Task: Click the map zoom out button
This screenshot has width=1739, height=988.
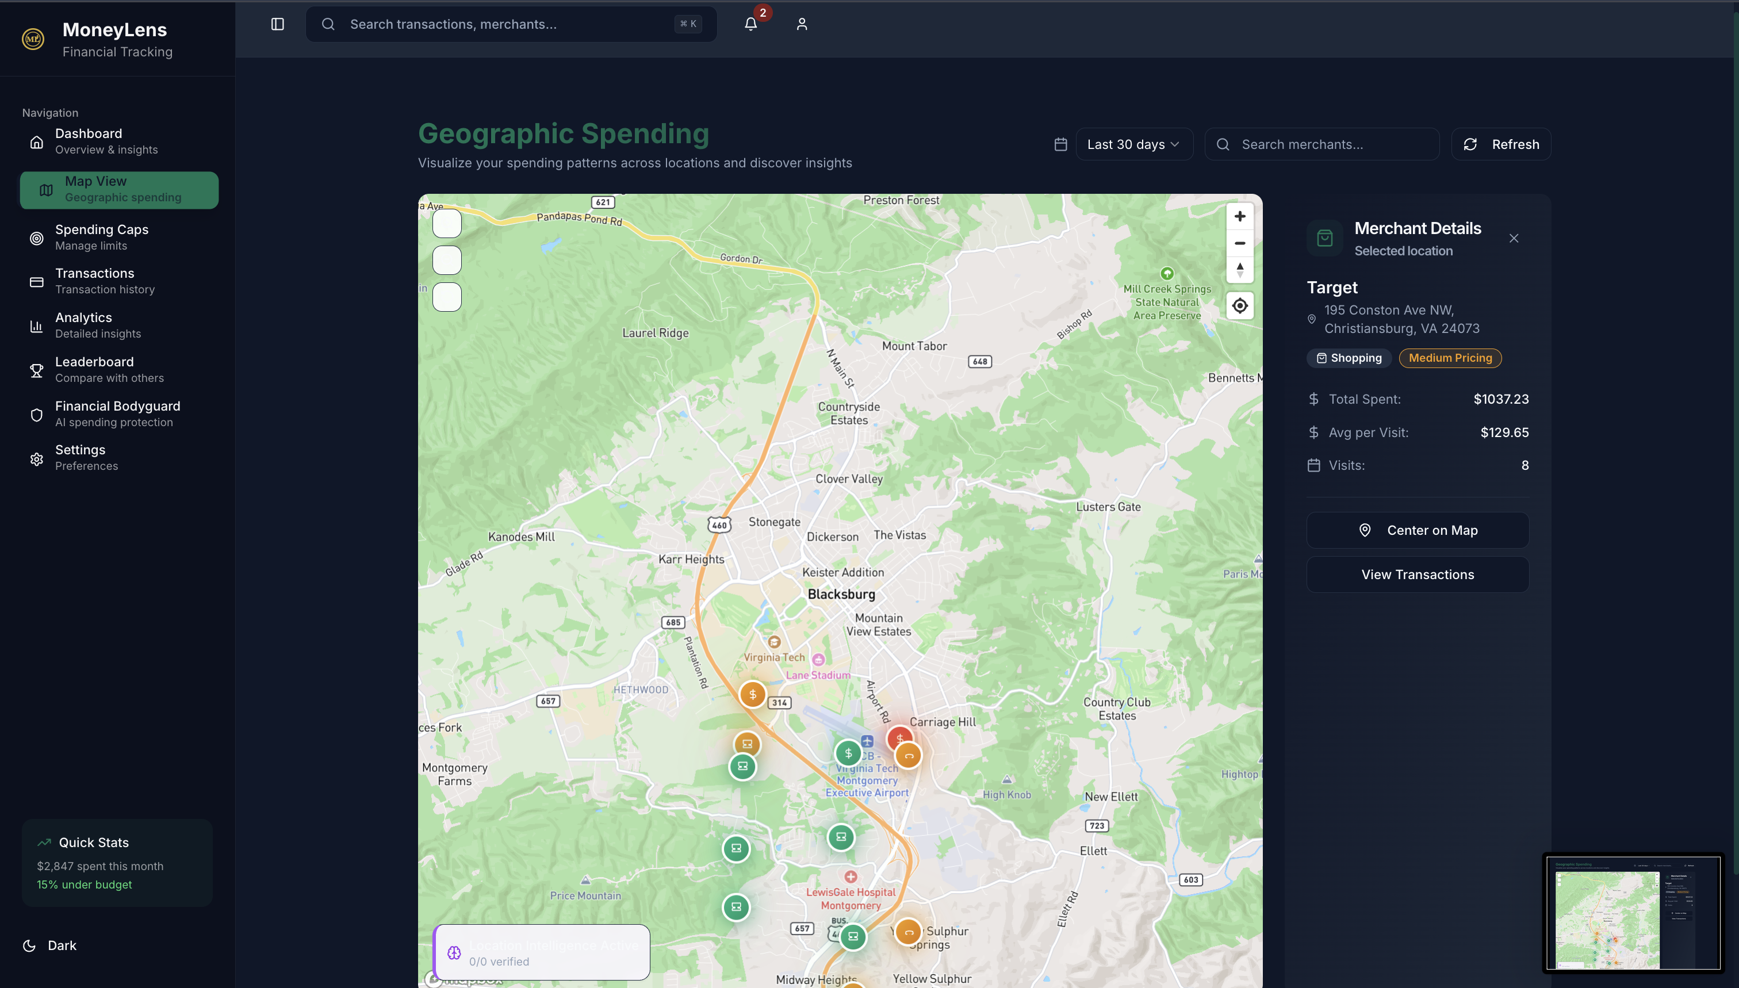Action: (x=1239, y=243)
